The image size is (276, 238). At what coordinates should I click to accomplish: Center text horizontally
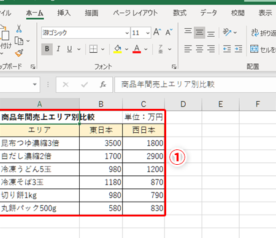(x=199, y=49)
